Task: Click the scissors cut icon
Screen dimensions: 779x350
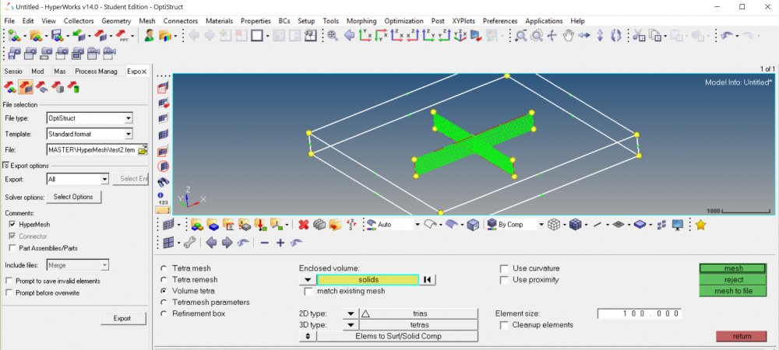Action: click(638, 35)
